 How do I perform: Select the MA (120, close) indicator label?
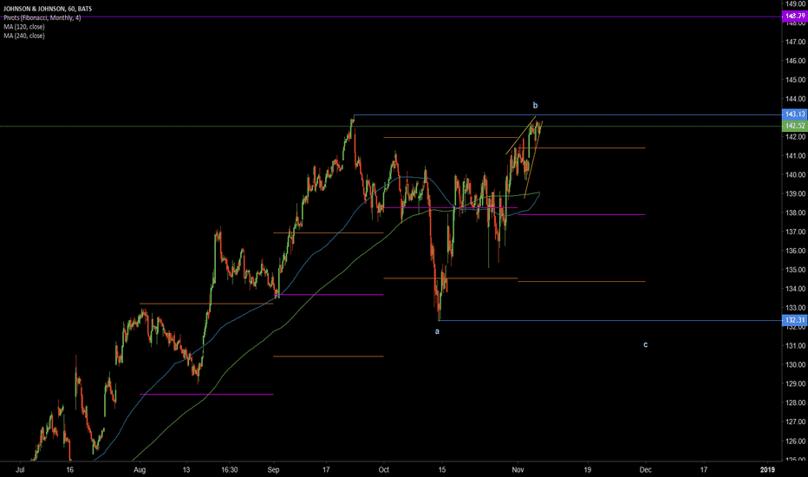pos(24,27)
